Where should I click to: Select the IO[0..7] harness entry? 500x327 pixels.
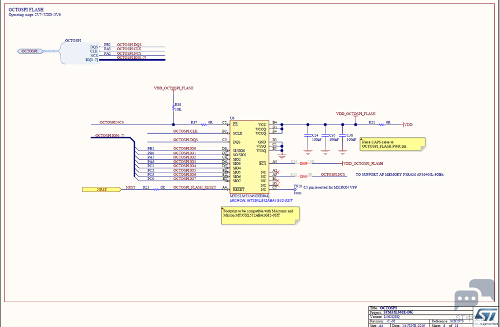pyautogui.click(x=92, y=60)
